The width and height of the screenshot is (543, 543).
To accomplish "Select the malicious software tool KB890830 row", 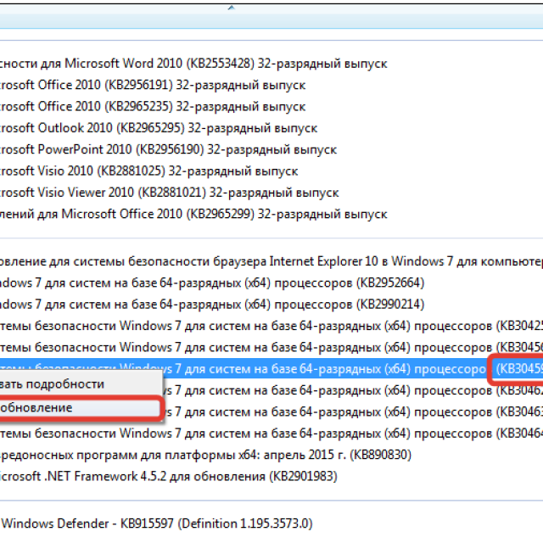I will click(205, 455).
